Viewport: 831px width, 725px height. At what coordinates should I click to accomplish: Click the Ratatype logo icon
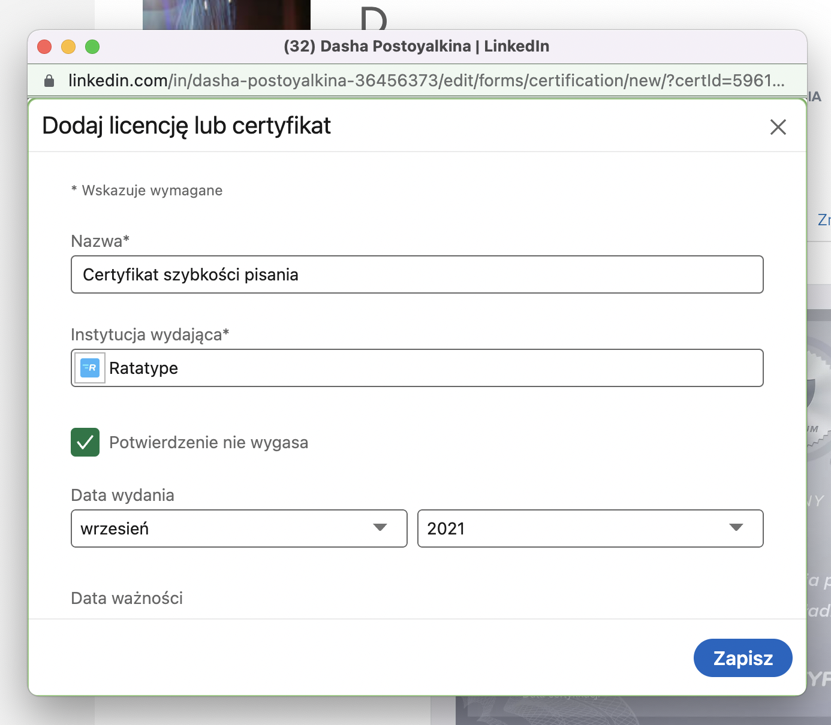(90, 368)
